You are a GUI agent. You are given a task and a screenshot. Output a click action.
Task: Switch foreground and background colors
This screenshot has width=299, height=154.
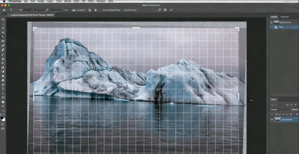tap(4, 115)
